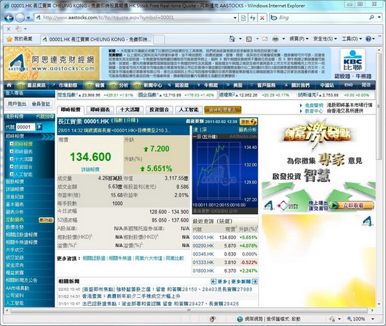Click the horizontal page scrollbar
Image resolution: width=386 pixels, height=326 pixels.
(189, 311)
